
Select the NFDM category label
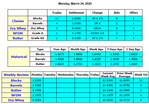(18, 33)
